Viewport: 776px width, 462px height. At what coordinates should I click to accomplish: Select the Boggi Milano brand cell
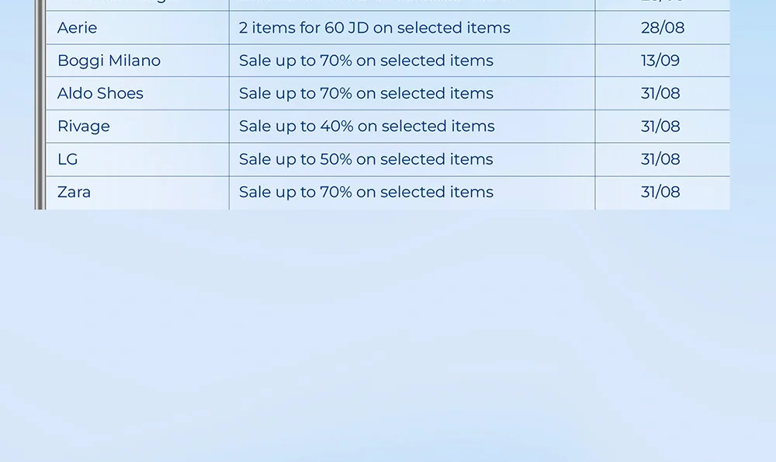click(109, 61)
